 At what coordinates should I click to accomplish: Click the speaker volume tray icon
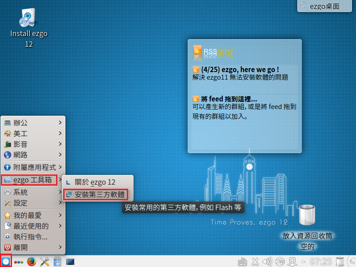[267, 262]
